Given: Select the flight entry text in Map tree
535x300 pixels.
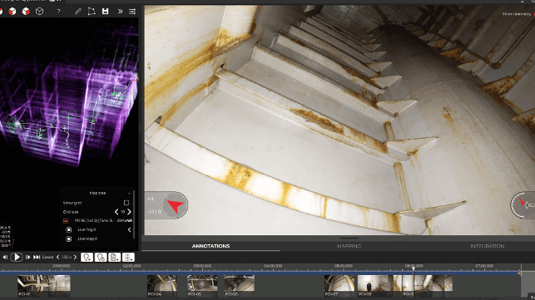Looking at the screenshot, I should [103, 221].
